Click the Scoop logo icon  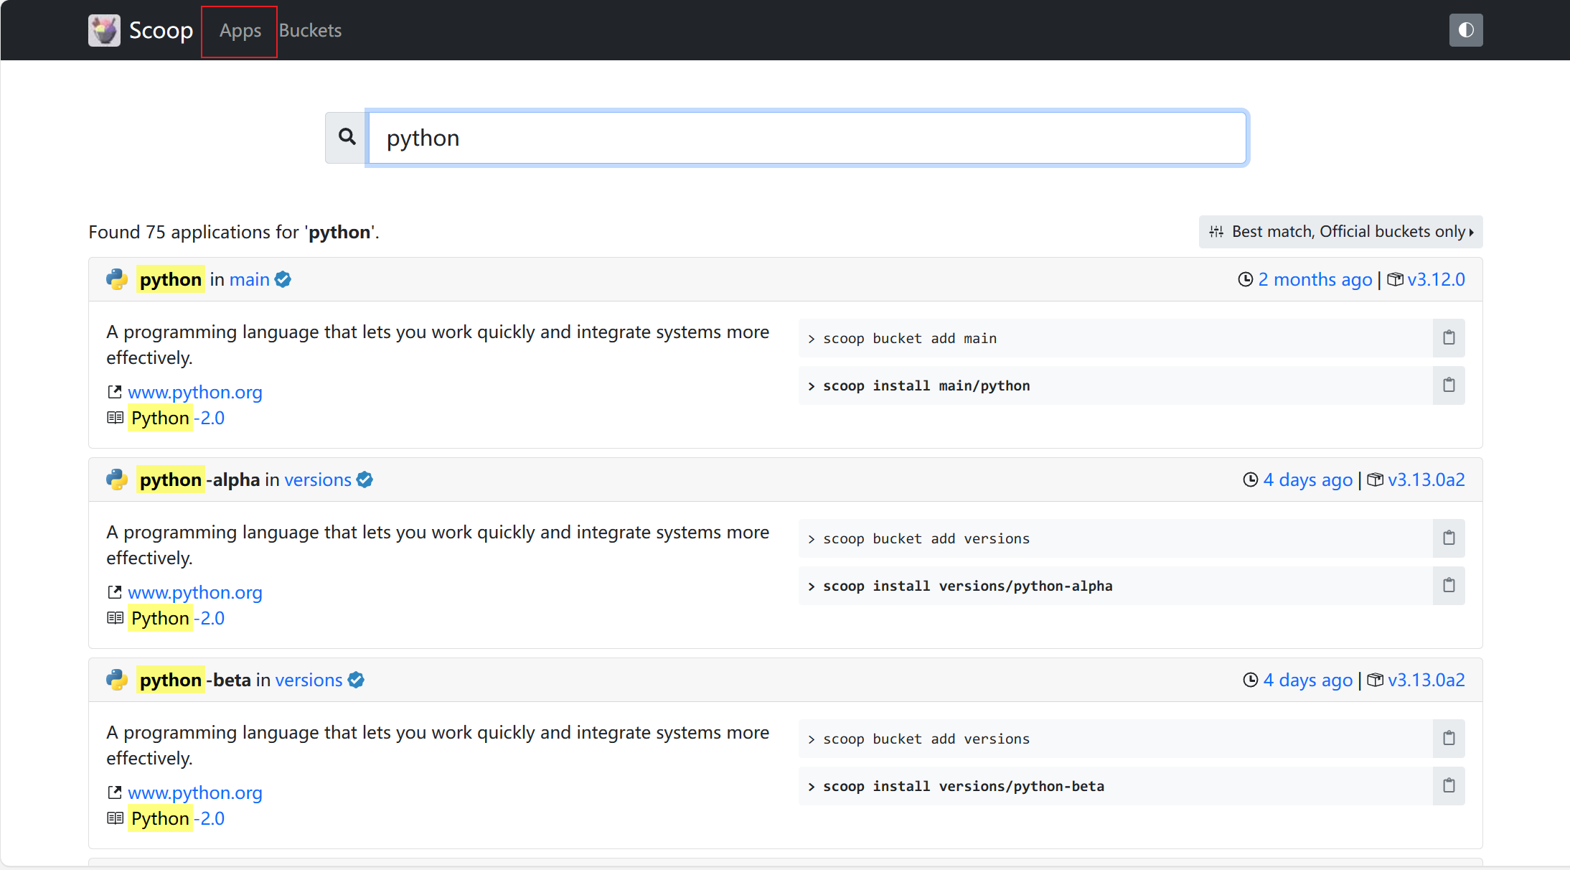[104, 30]
